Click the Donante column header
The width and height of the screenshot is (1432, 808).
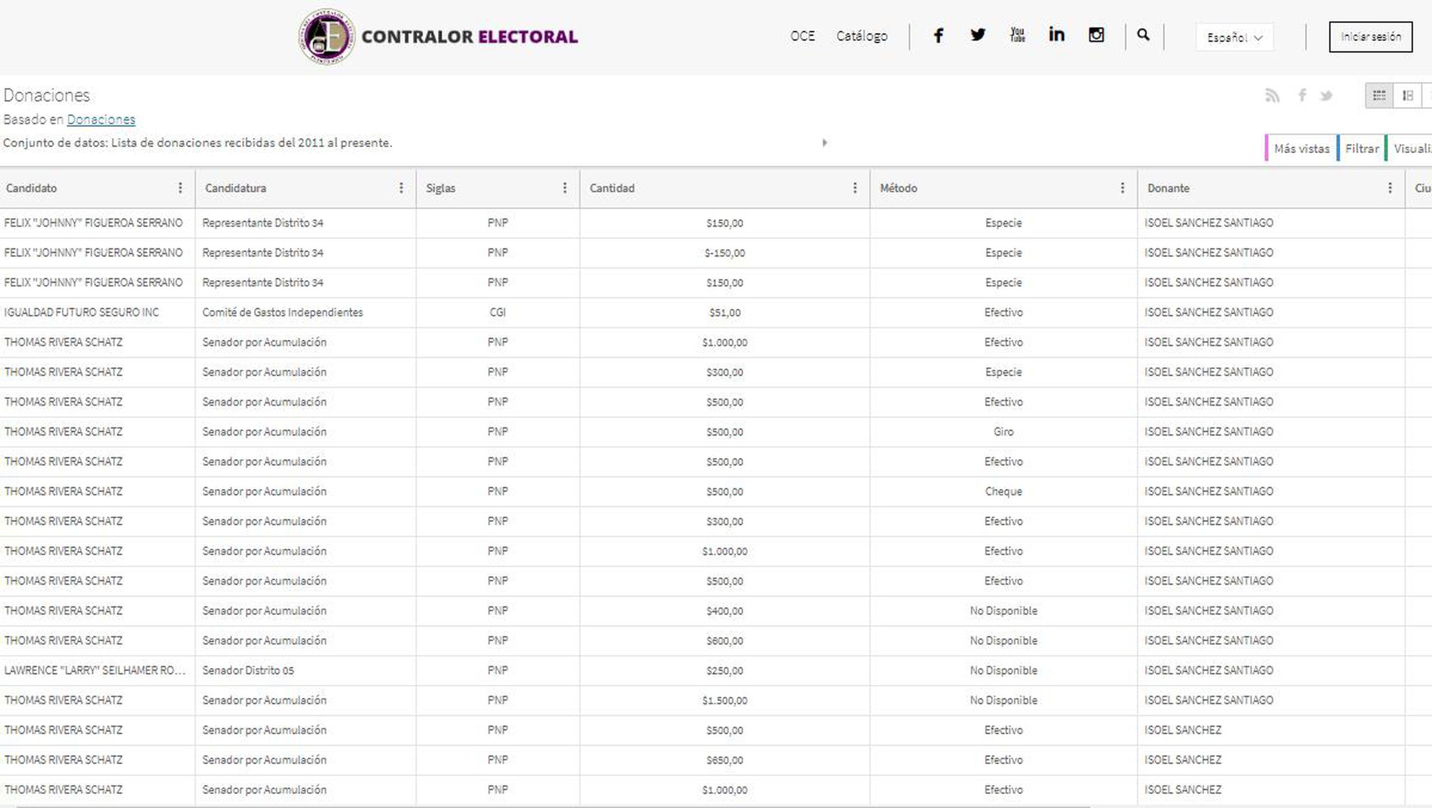pos(1168,188)
